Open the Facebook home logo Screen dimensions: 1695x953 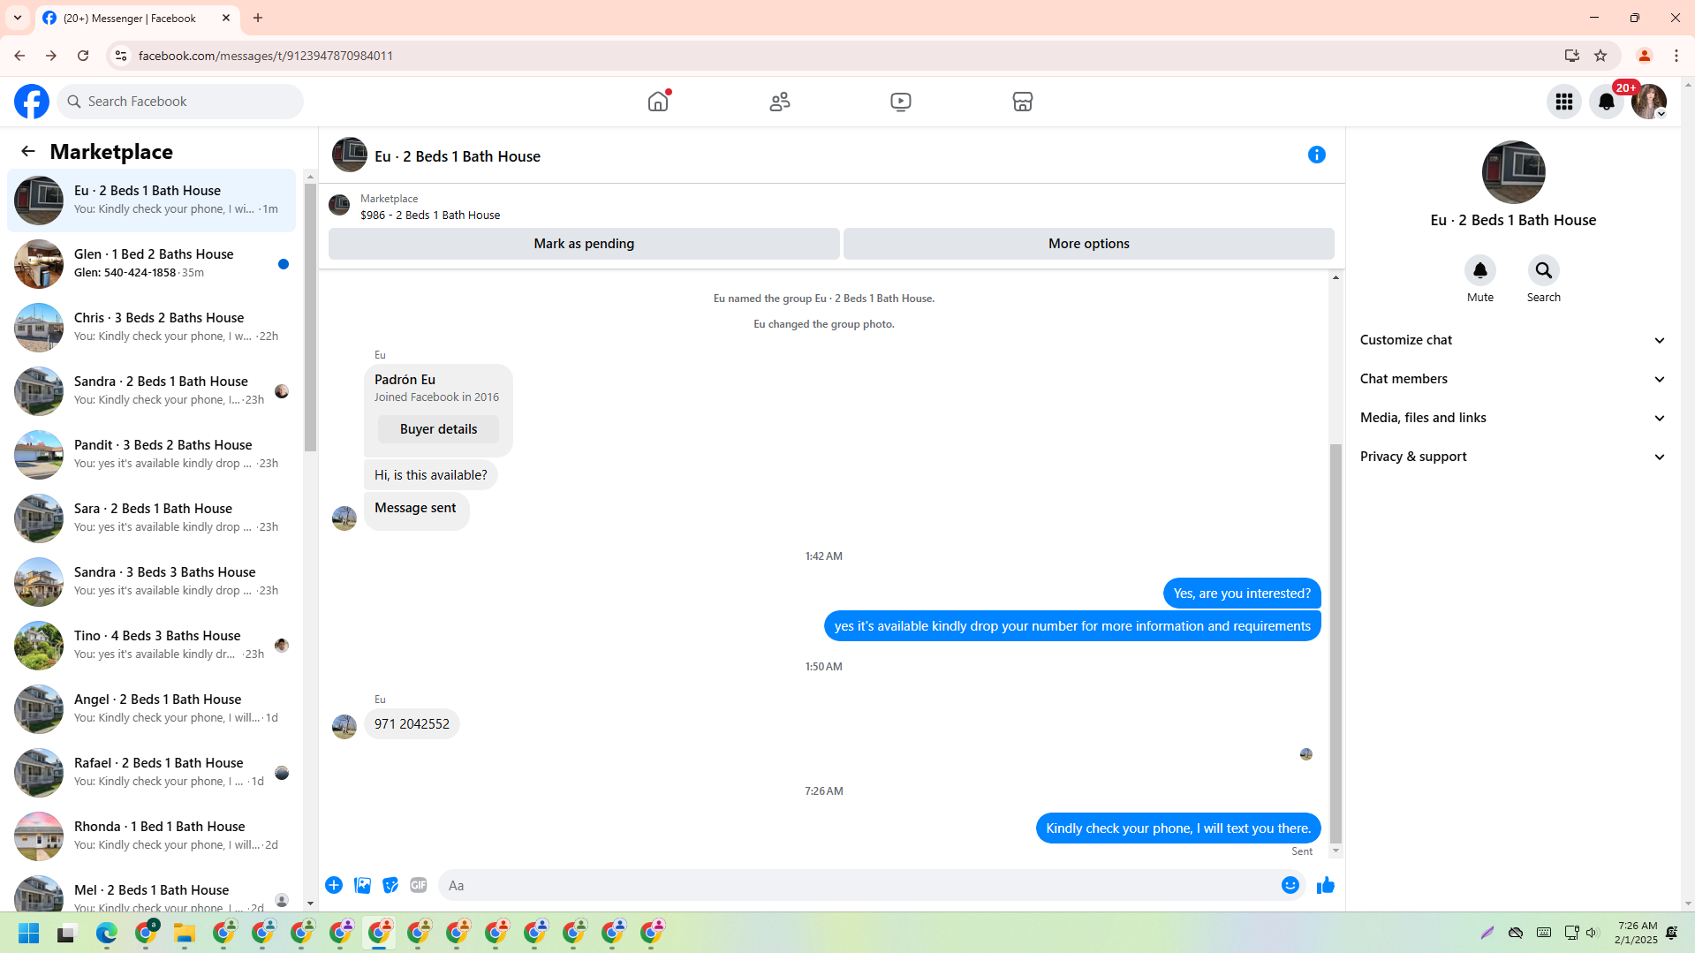[x=32, y=102]
